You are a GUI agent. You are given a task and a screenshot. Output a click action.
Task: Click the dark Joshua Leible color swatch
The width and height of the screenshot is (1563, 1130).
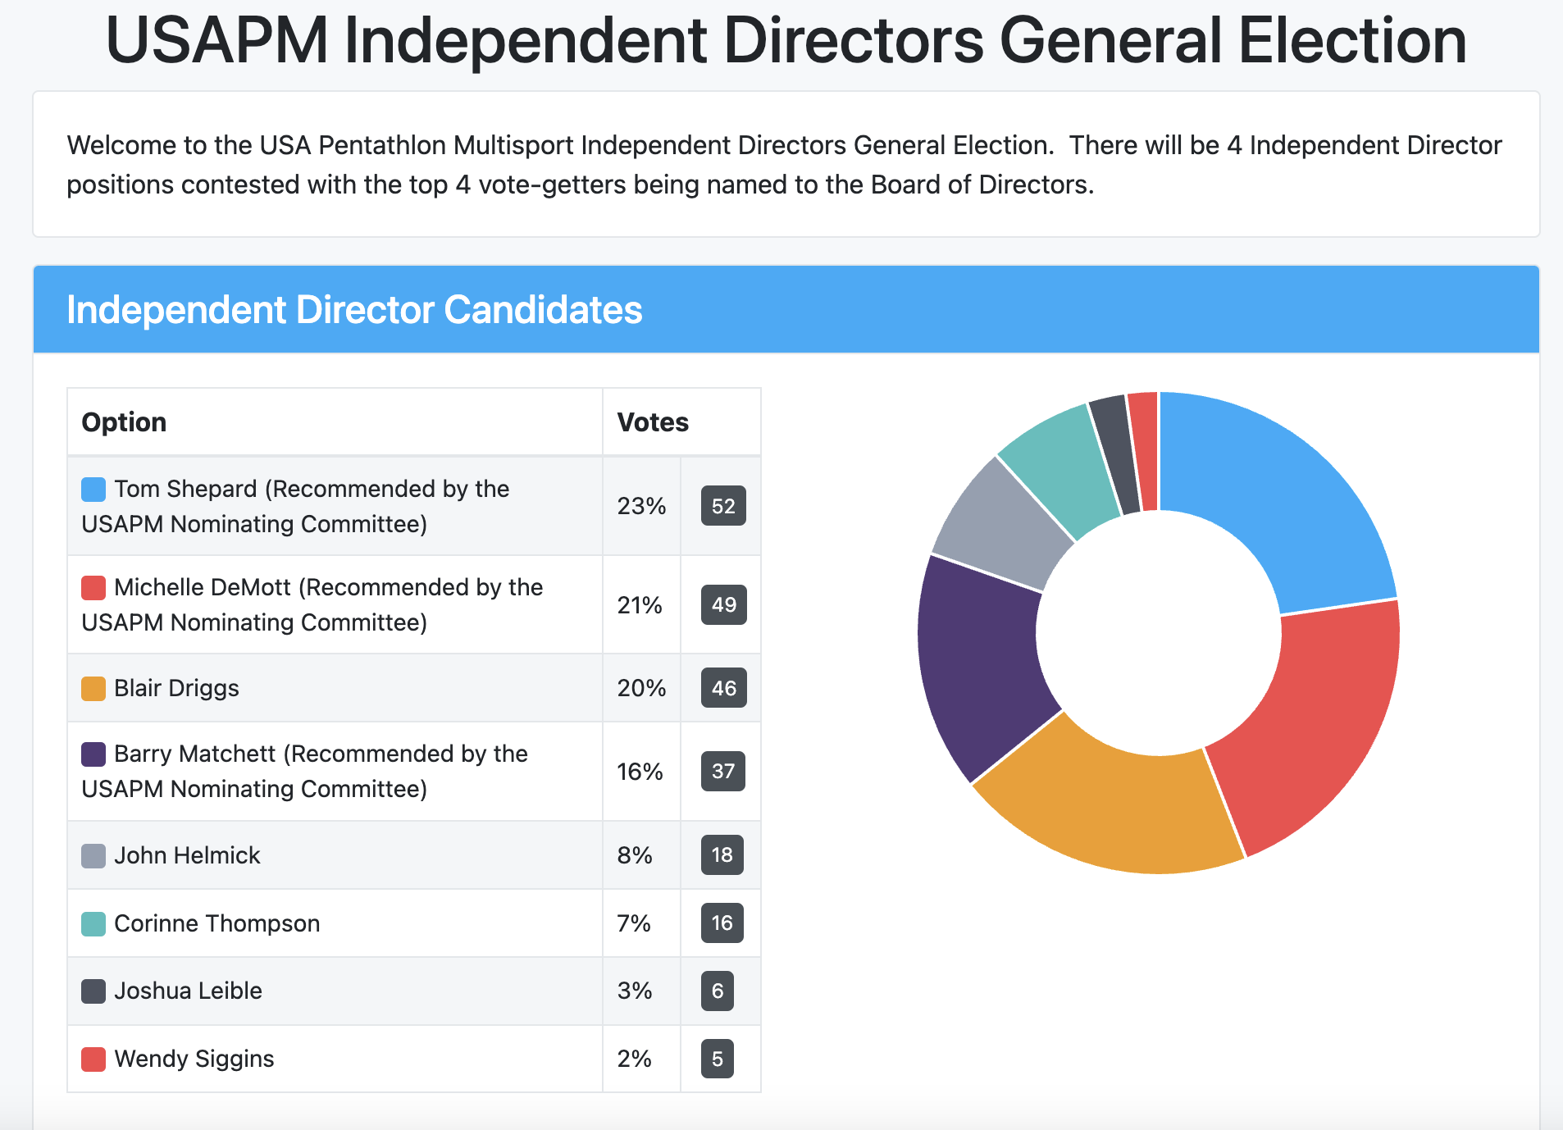92,991
